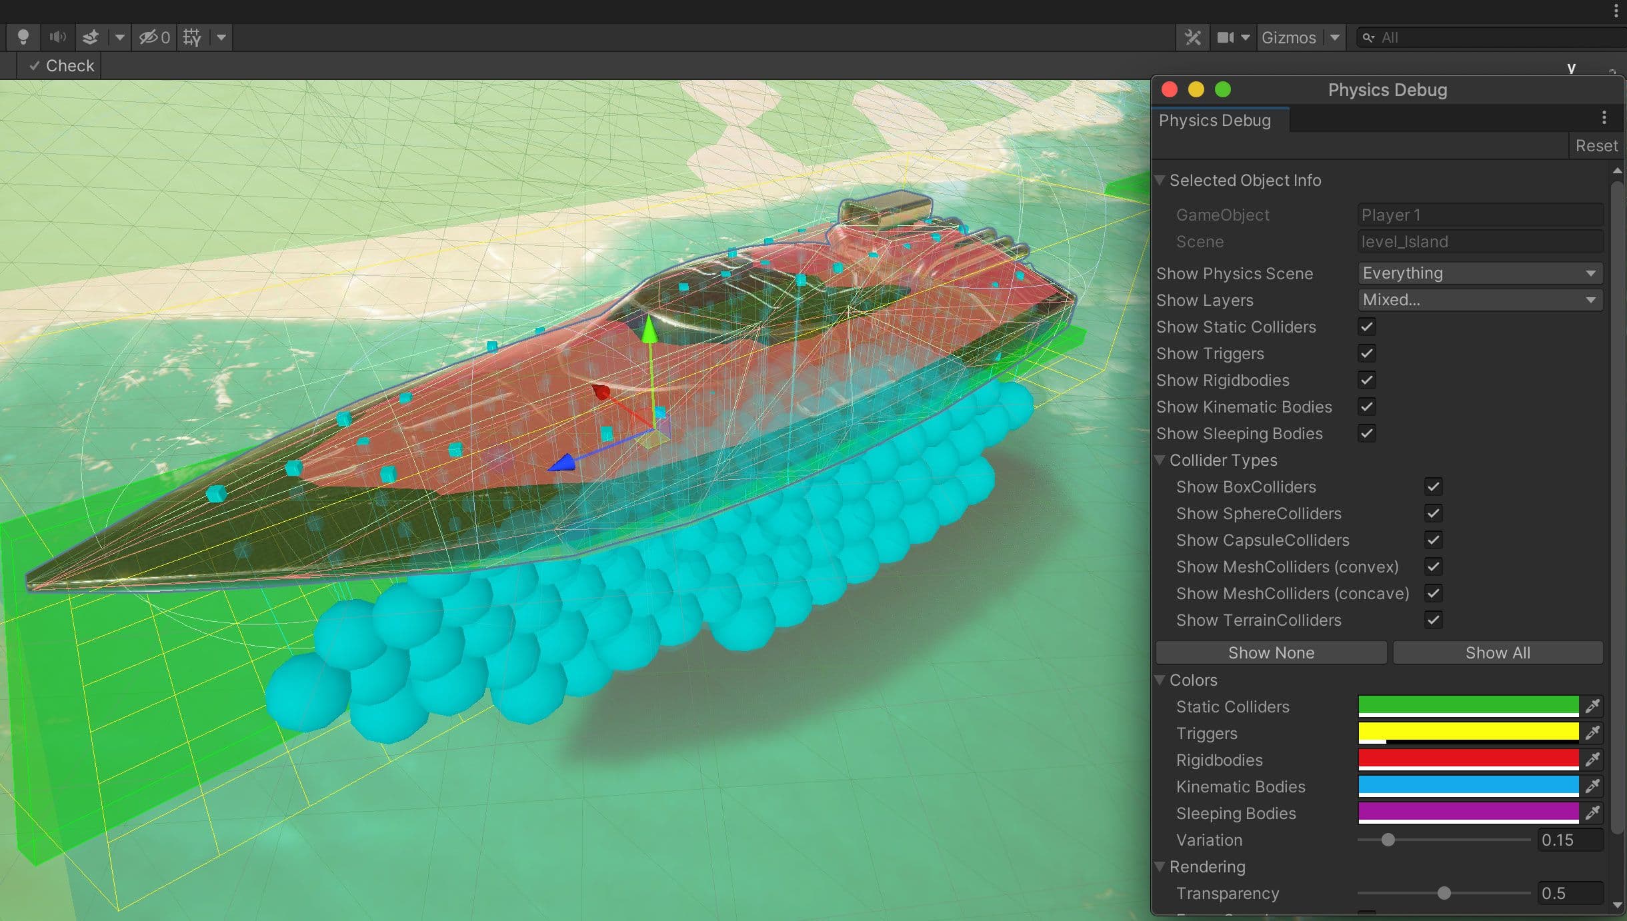The image size is (1627, 921).
Task: Toggle scene view lighting with the lightbulb icon
Action: point(23,37)
